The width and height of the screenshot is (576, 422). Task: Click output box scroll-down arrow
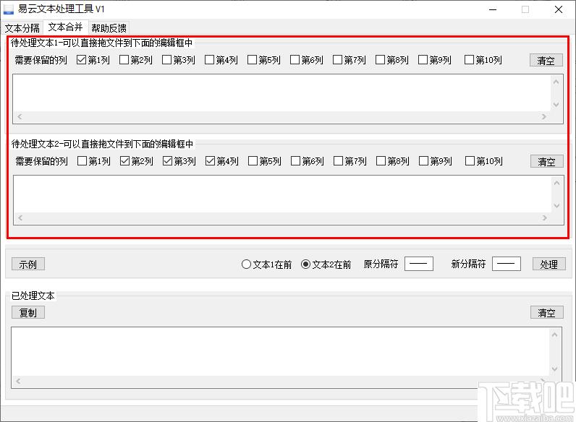tap(555, 369)
